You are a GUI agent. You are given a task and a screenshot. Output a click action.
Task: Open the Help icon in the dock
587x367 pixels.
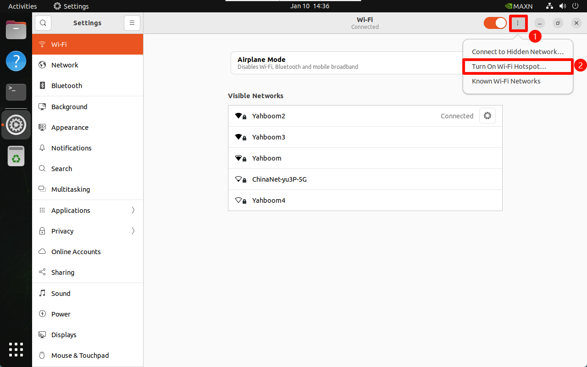click(x=16, y=61)
